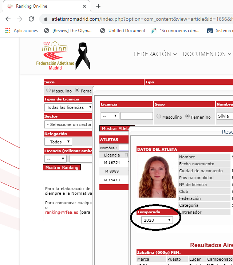The width and height of the screenshot is (233, 265).
Task: Open the Licencia prefix dropdown in athlete search
Action: [x=110, y=116]
